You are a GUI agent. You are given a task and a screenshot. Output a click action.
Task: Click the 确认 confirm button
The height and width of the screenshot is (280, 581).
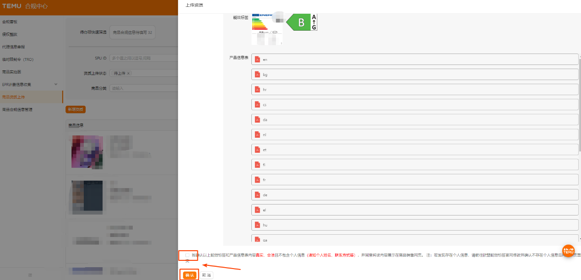189,275
